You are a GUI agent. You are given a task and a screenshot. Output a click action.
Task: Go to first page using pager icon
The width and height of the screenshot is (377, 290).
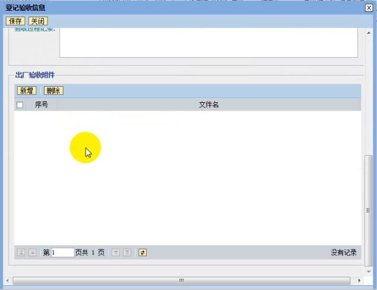point(21,253)
